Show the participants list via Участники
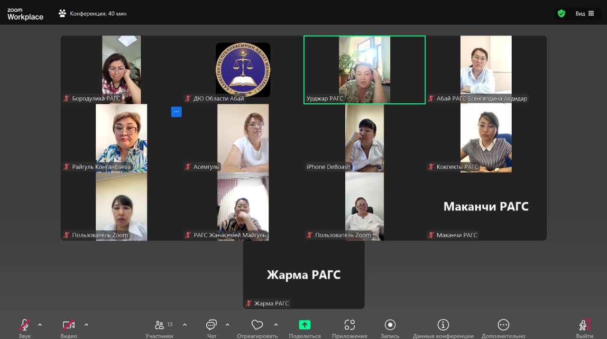607x339 pixels. pos(159,325)
